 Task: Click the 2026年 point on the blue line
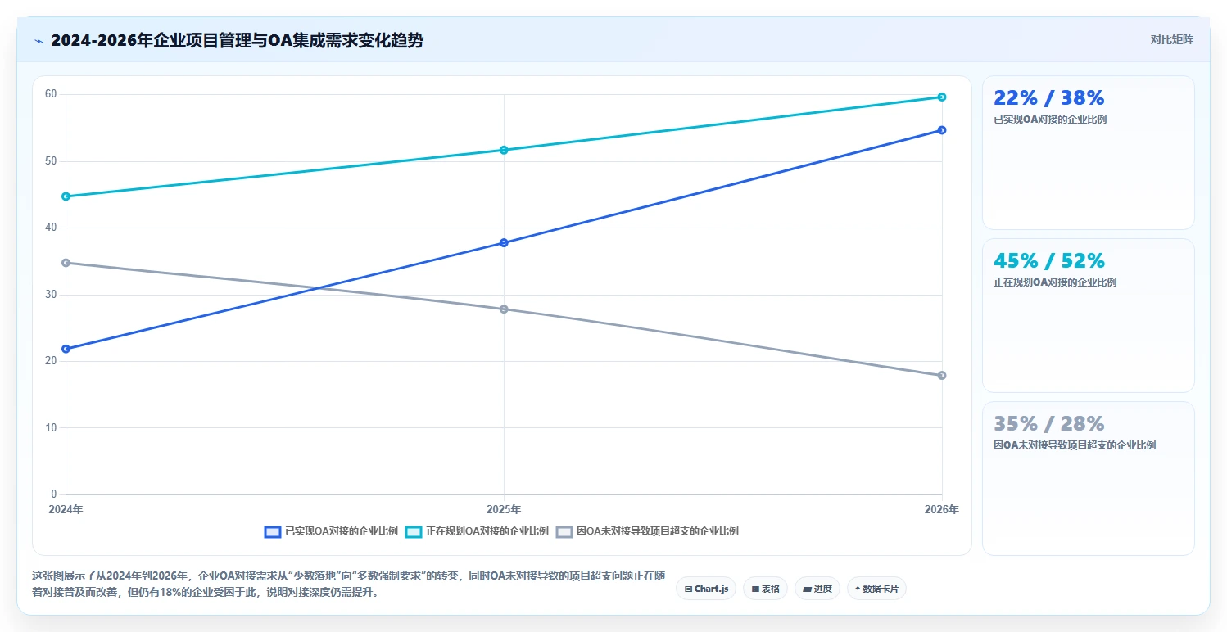tap(942, 130)
